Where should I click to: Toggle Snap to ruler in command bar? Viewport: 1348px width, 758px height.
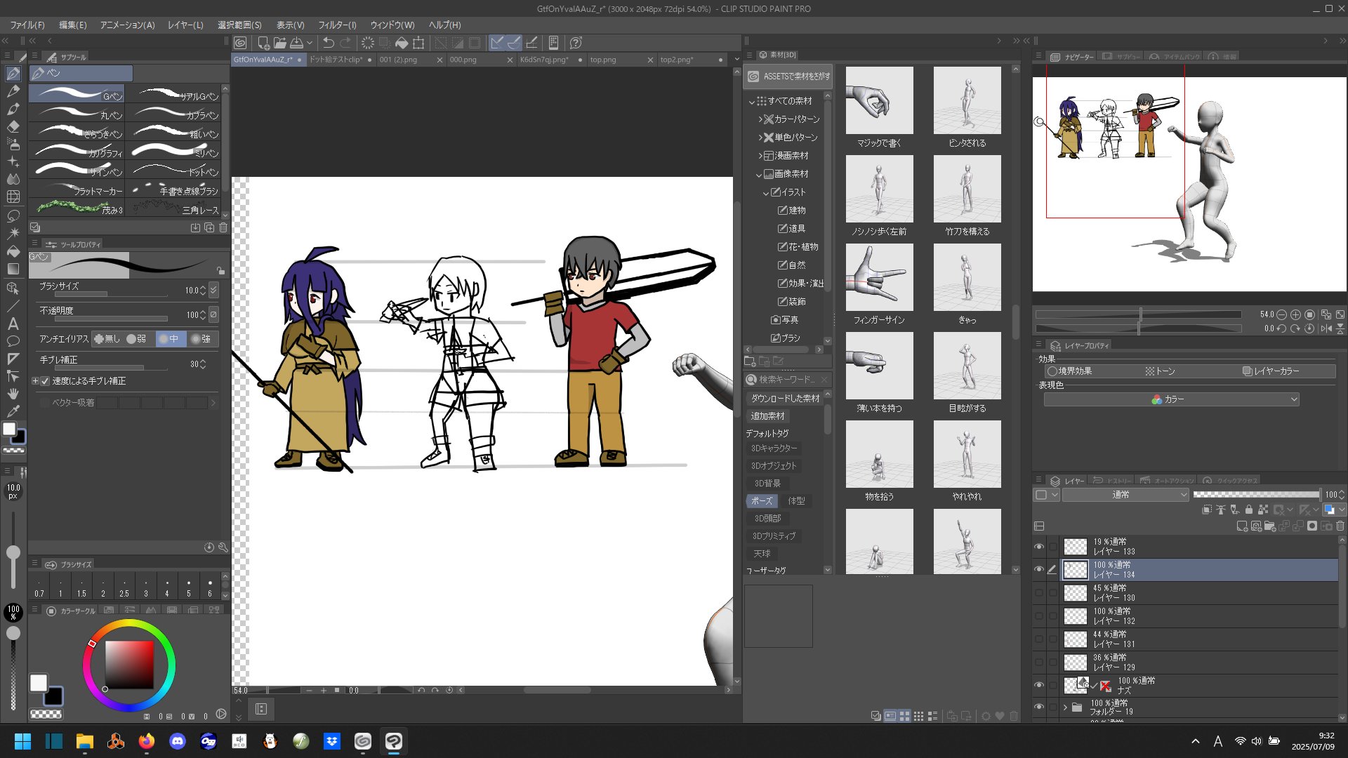tap(497, 43)
